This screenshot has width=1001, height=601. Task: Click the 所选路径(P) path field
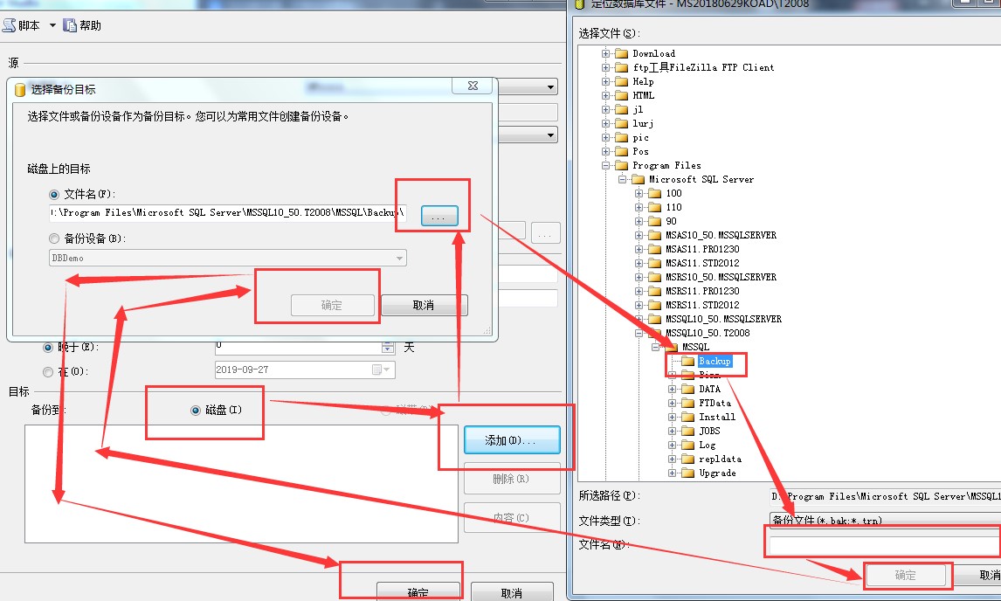[x=885, y=496]
